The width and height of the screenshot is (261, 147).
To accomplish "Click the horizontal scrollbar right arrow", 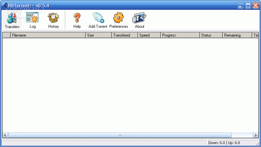I will tap(255, 135).
